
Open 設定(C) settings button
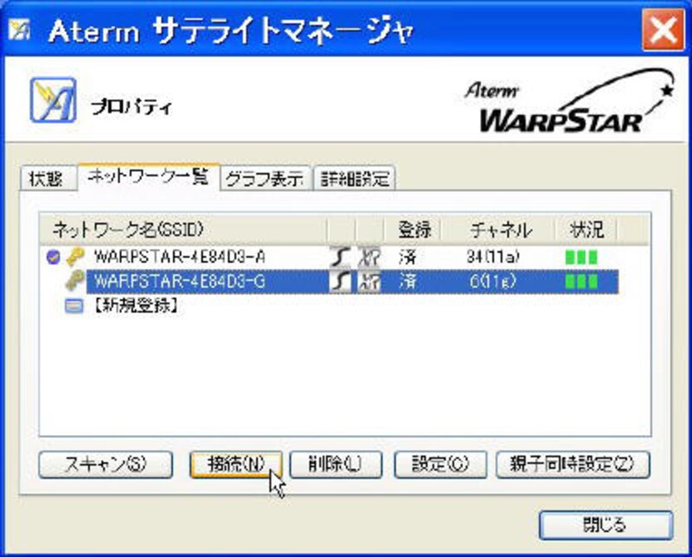(x=439, y=463)
